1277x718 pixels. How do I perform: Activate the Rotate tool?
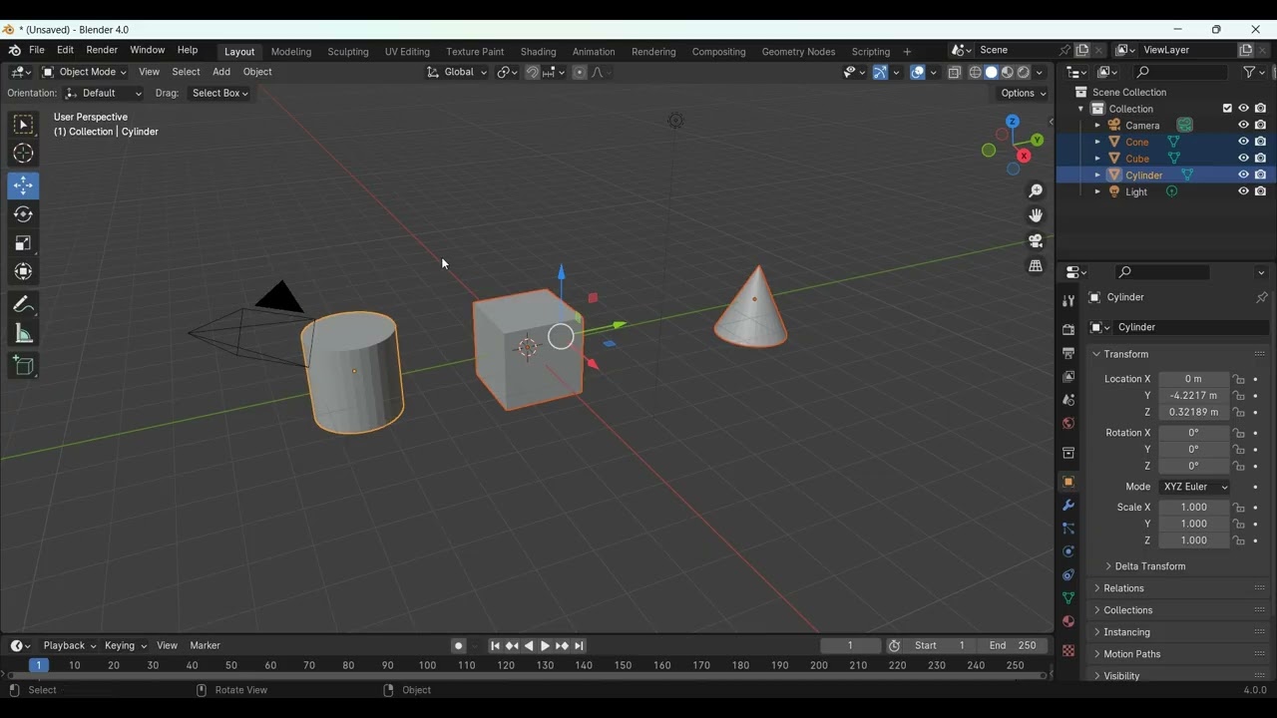coord(23,214)
